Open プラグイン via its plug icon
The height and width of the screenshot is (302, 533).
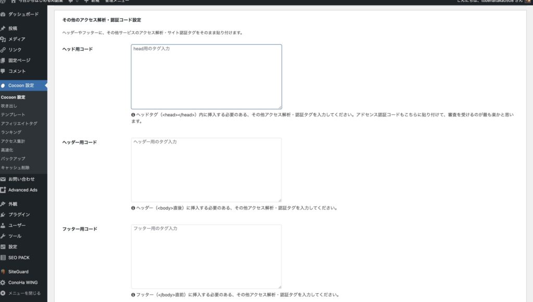click(x=3, y=215)
